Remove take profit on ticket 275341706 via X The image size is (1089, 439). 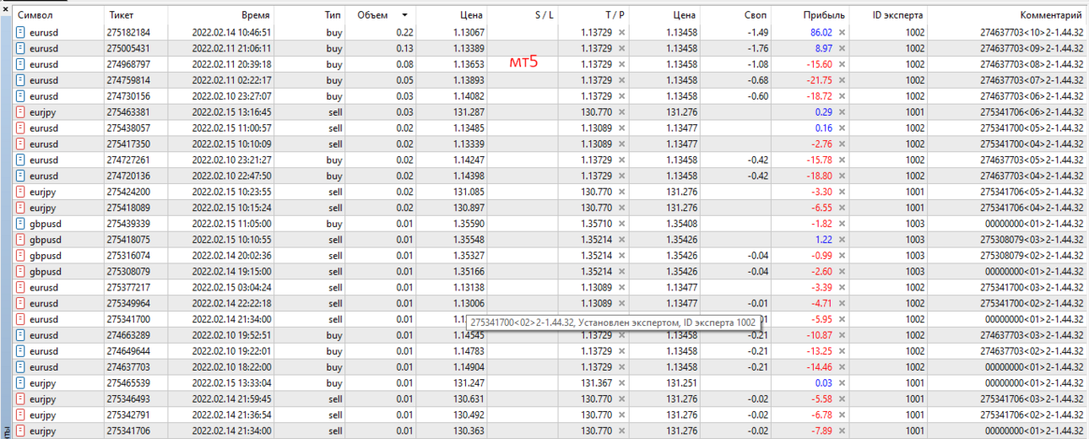[x=622, y=431]
